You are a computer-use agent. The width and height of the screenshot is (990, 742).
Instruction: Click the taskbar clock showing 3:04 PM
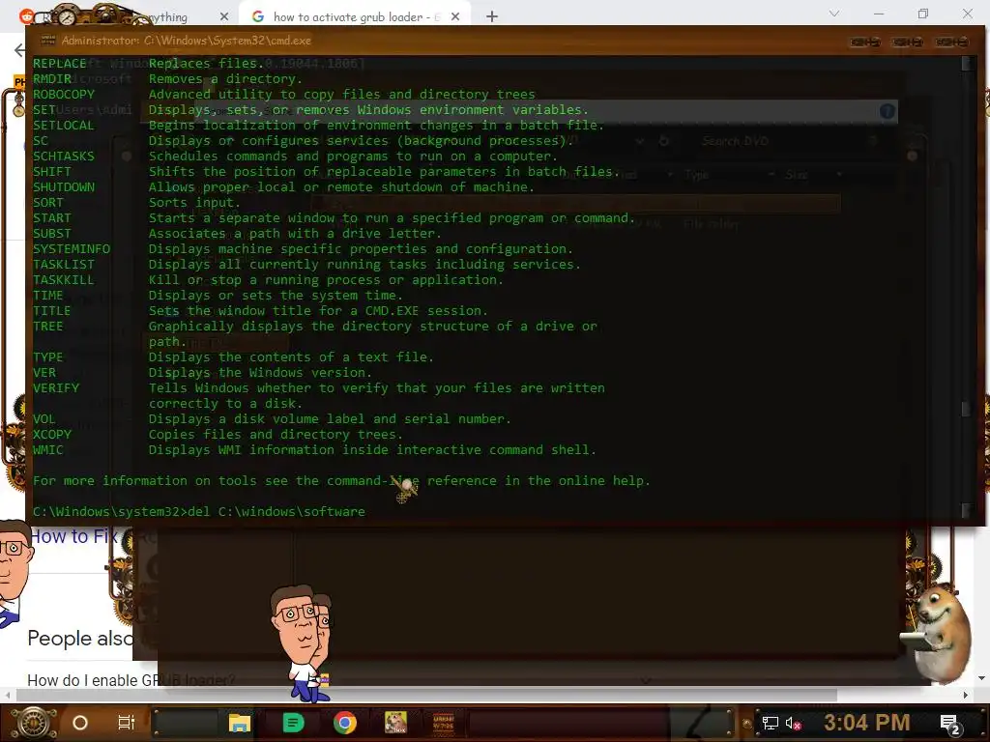click(867, 723)
